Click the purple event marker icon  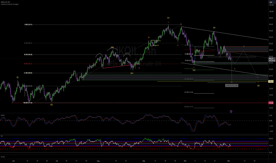tap(231, 111)
